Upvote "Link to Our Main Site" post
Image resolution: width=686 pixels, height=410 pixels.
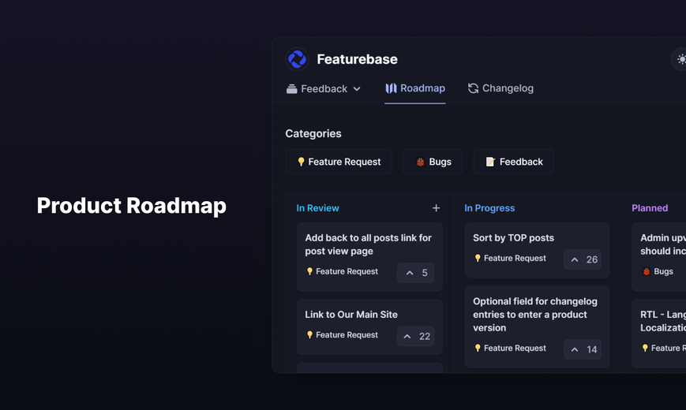pos(415,336)
